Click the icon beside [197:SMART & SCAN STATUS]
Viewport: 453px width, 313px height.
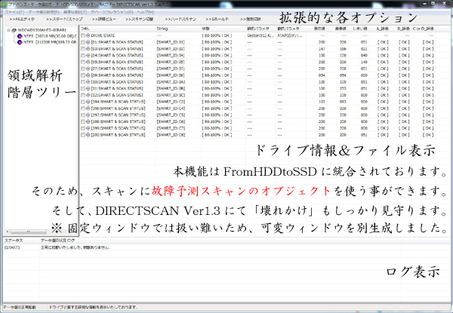point(88,115)
